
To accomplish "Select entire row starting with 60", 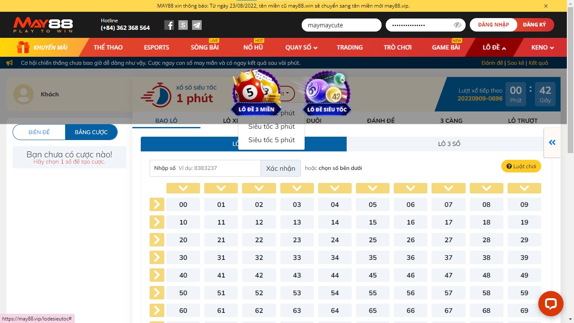I will (157, 310).
